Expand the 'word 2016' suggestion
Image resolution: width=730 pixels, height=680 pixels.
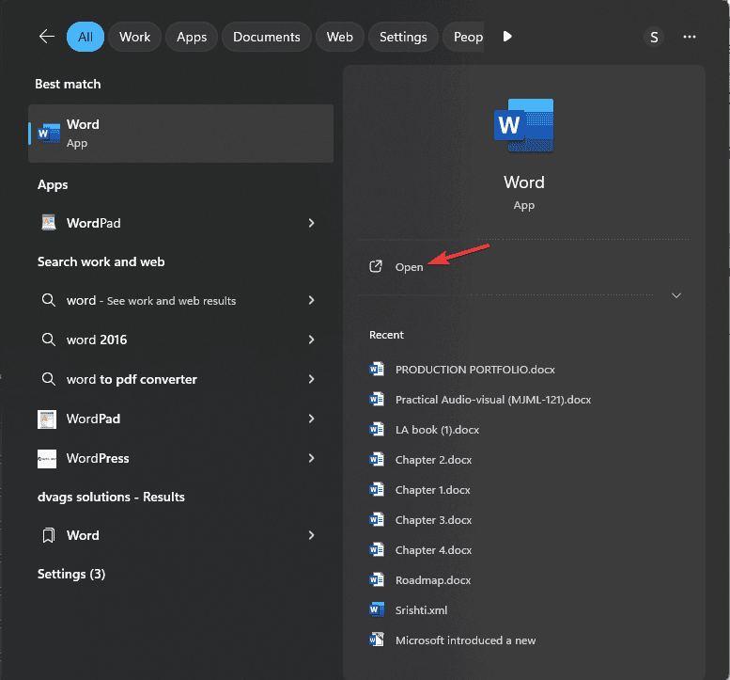[x=311, y=340]
